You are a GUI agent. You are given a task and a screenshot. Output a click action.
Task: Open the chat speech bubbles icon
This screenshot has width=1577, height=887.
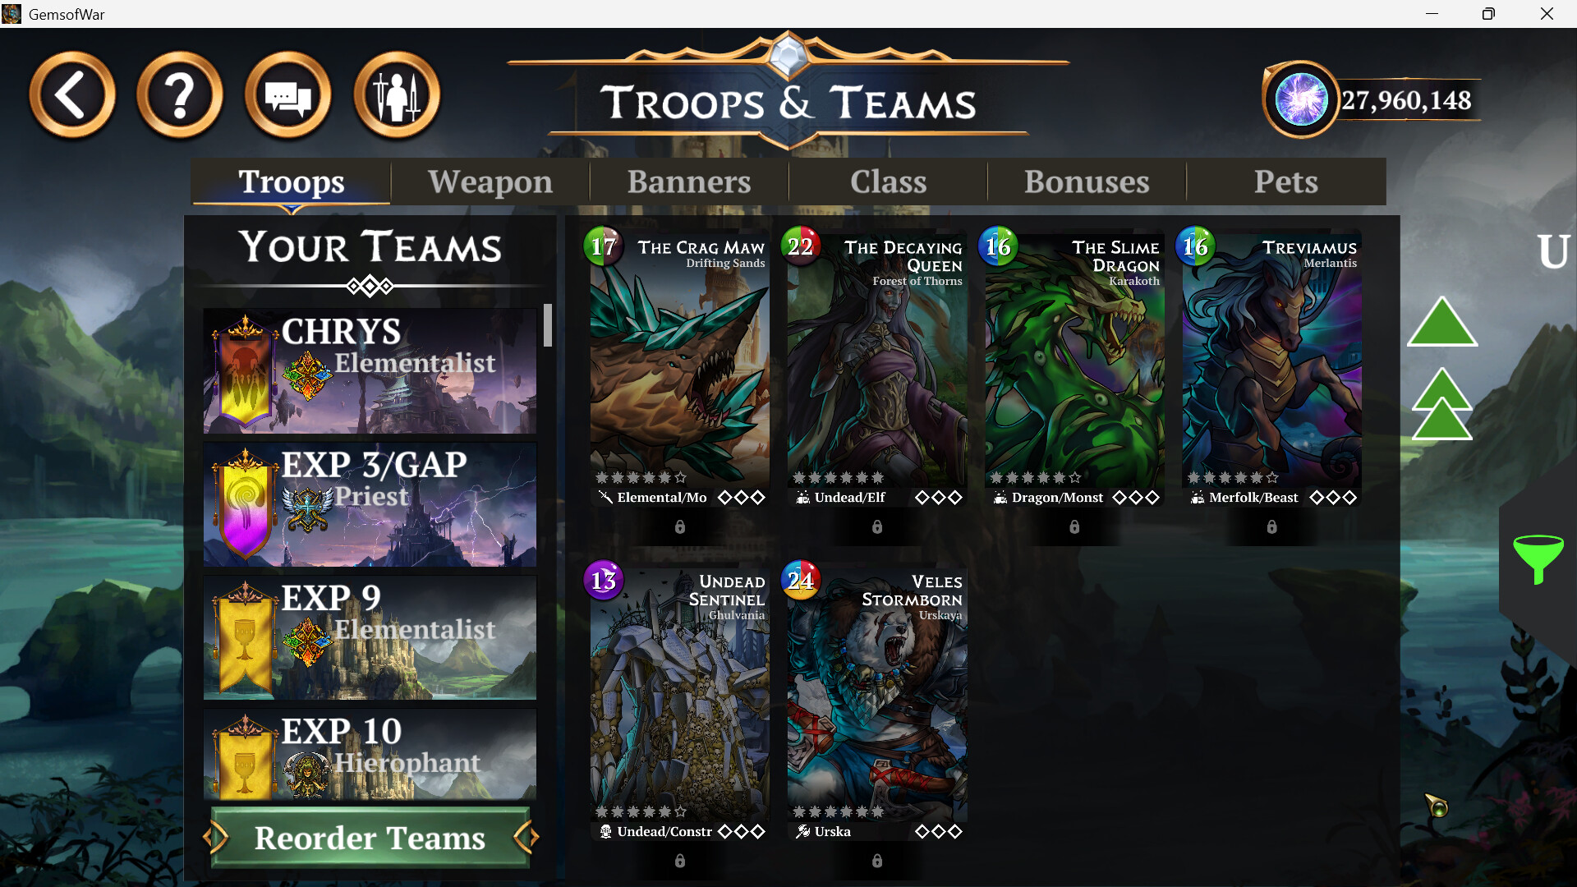click(x=288, y=95)
